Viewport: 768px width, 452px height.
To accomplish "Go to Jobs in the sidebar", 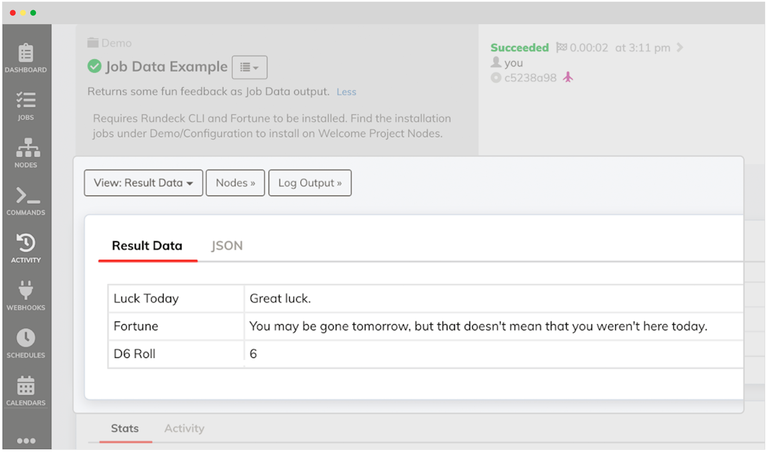I will tap(26, 106).
